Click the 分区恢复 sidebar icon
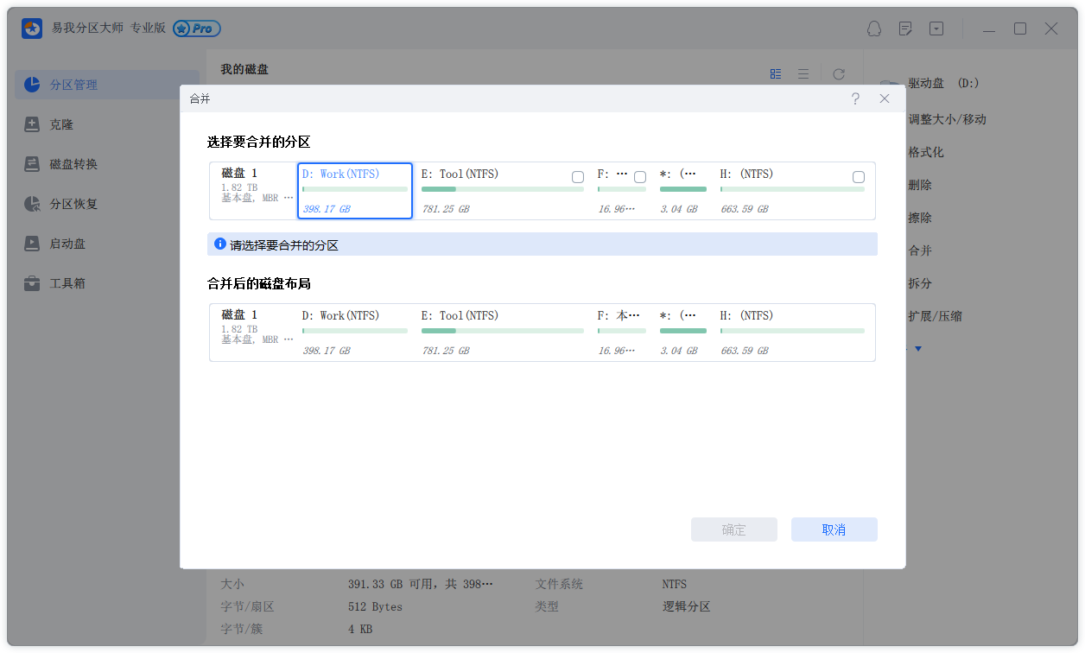The image size is (1085, 653). point(32,204)
